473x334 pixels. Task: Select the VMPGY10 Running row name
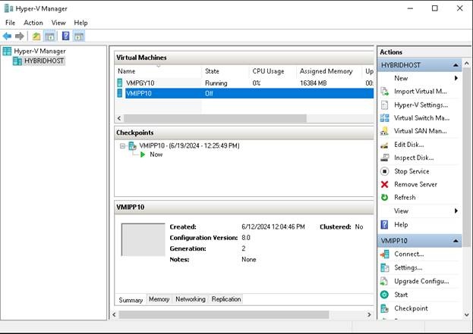click(140, 83)
